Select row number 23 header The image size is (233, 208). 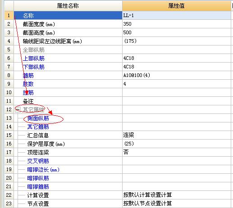click(9, 203)
